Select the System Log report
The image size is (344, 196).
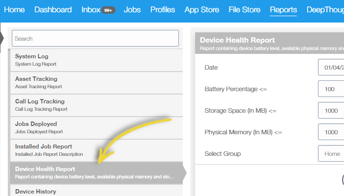tap(96, 60)
